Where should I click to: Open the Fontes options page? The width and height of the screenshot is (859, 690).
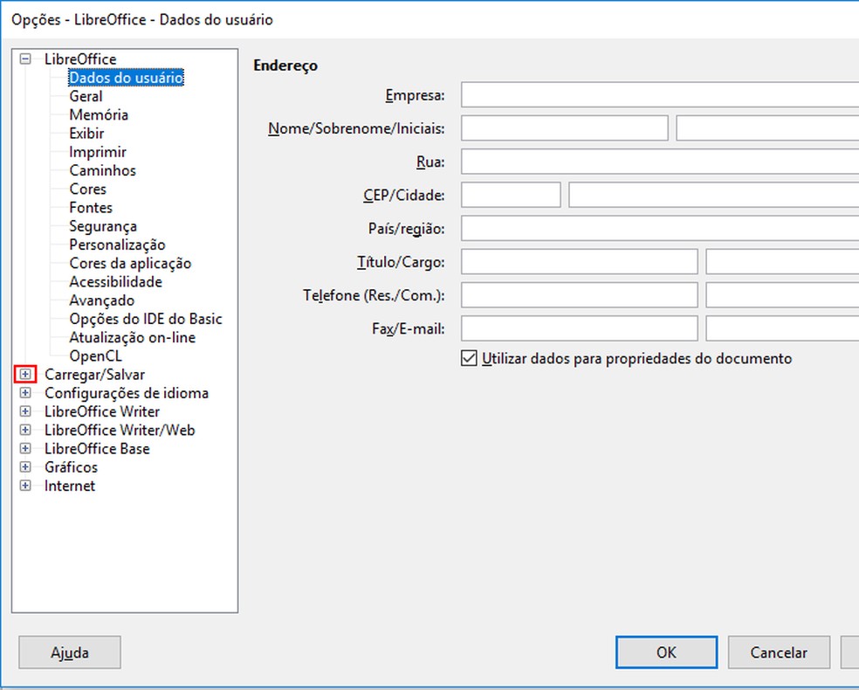click(91, 208)
